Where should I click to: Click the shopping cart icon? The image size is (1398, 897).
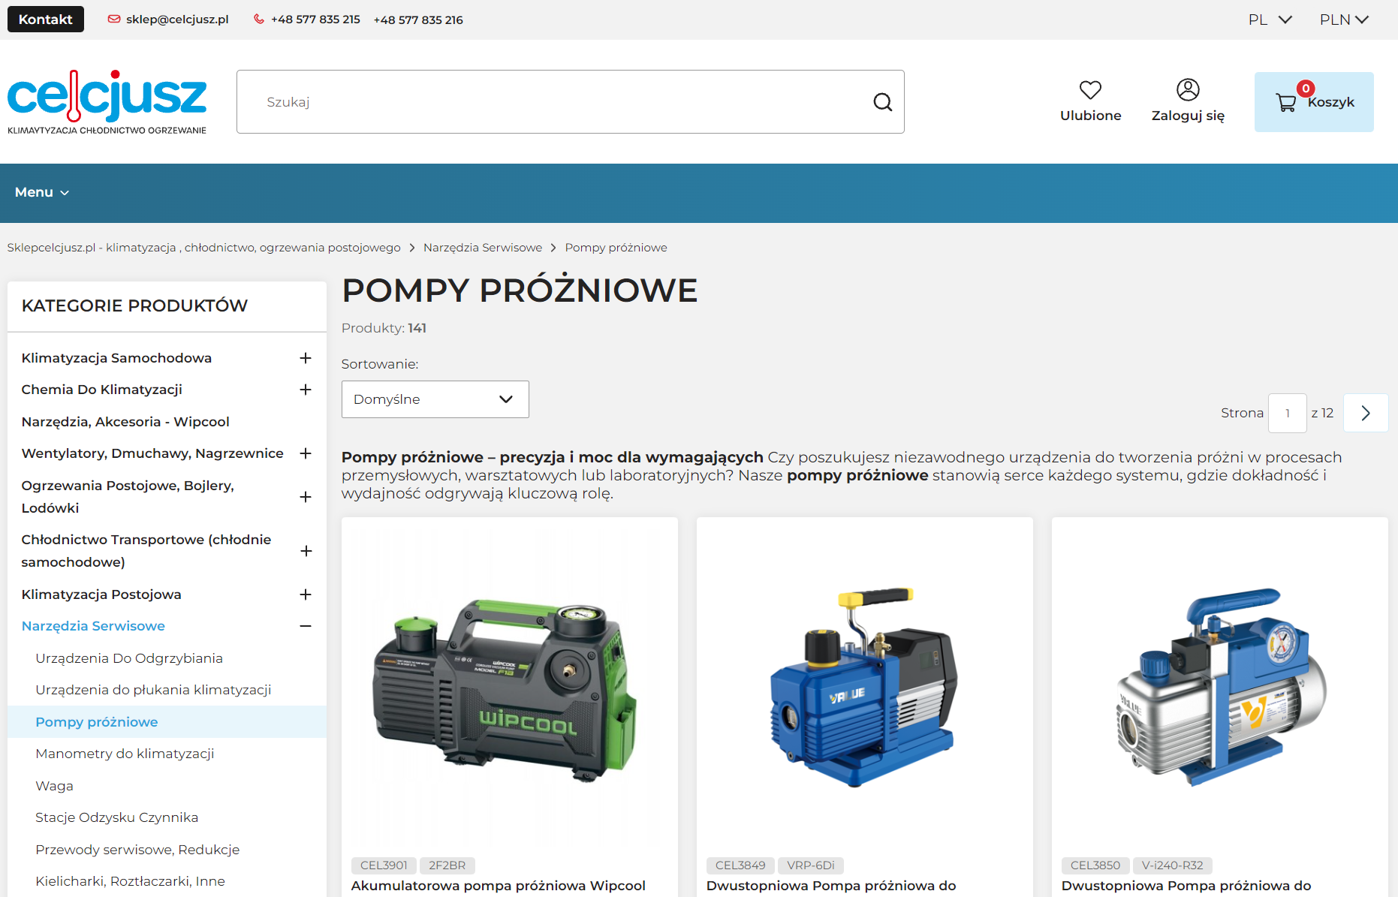click(1286, 103)
